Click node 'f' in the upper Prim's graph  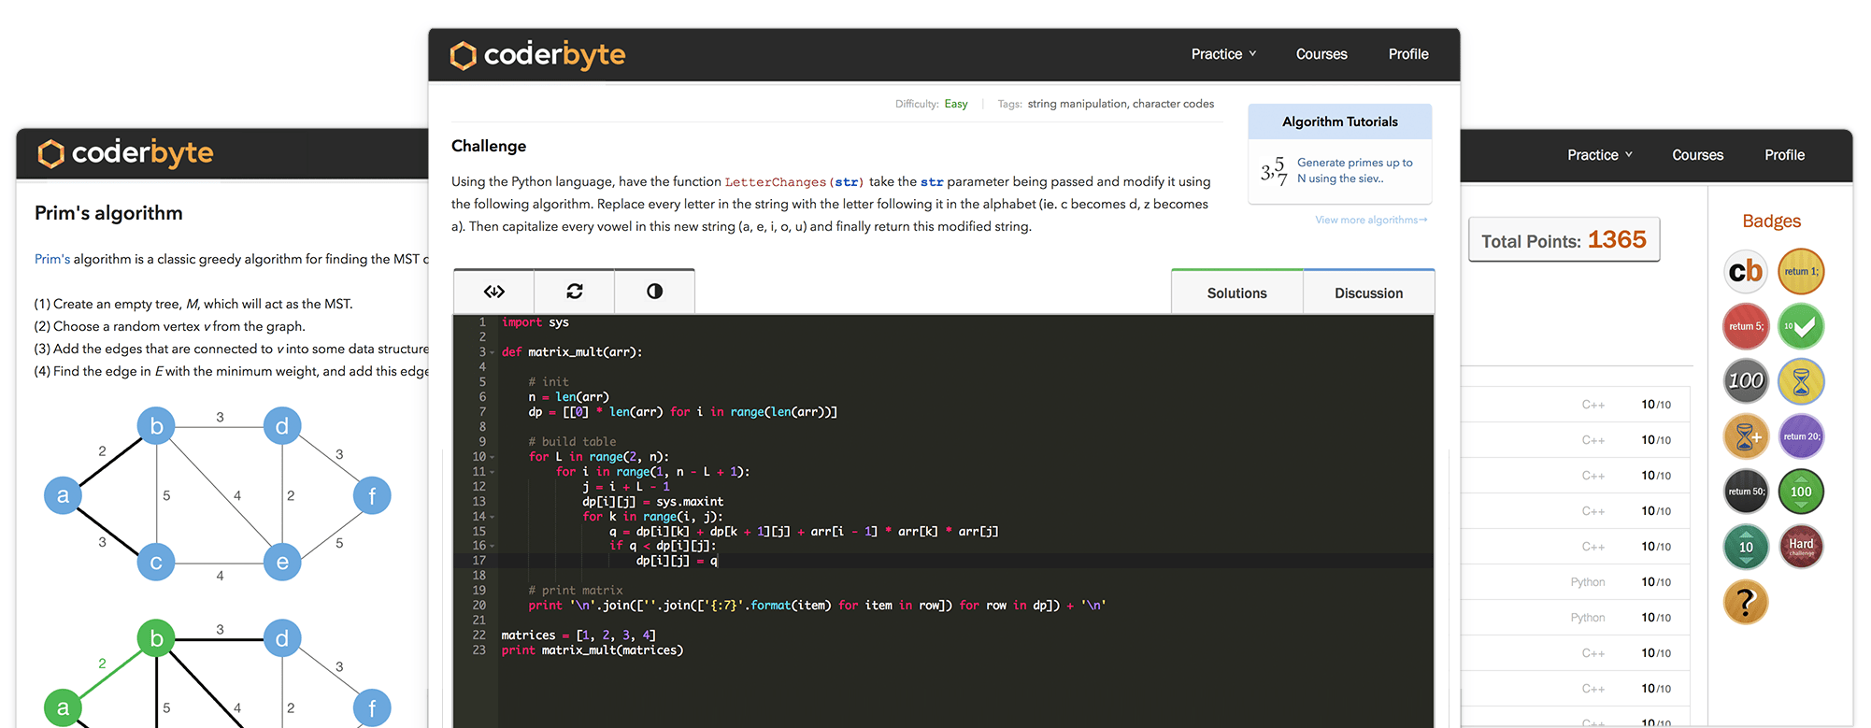(x=372, y=495)
